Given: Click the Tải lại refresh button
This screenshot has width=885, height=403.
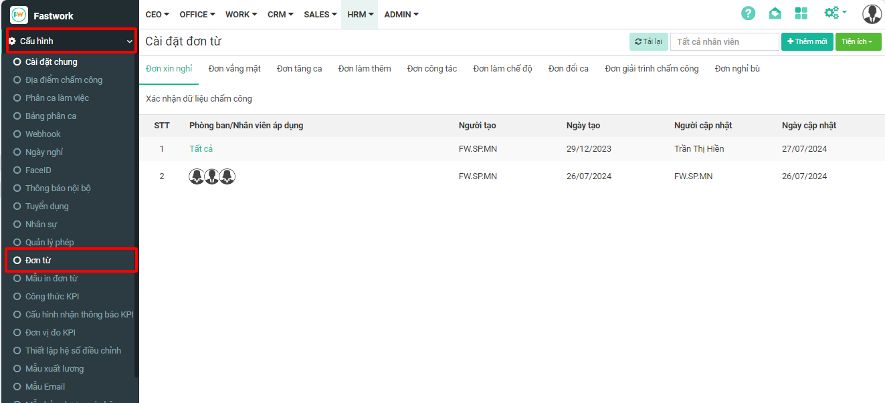Looking at the screenshot, I should (x=648, y=41).
